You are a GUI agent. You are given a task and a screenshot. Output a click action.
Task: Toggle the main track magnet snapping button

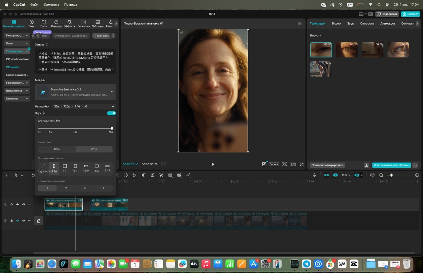point(327,175)
